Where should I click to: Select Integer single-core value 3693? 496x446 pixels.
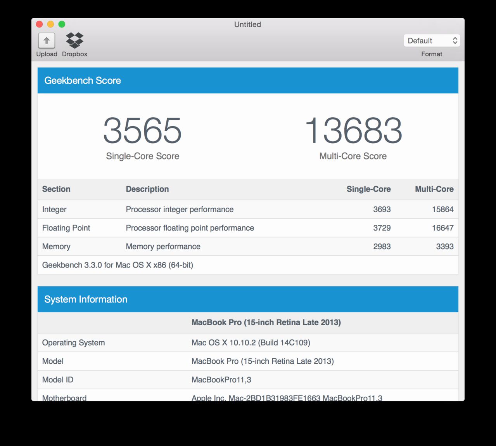[x=382, y=209]
